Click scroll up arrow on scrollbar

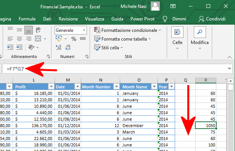pyautogui.click(x=230, y=81)
